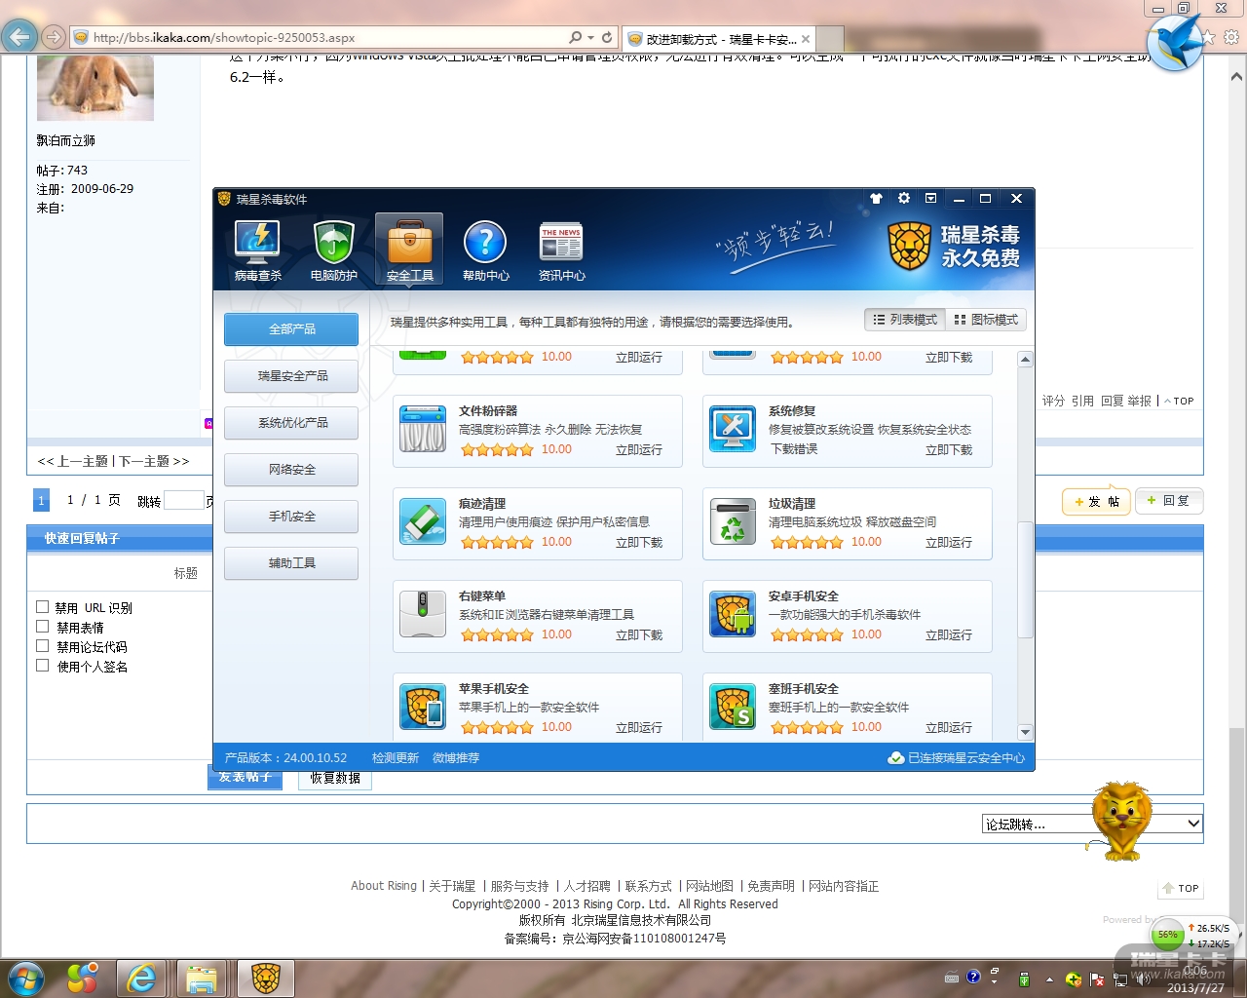This screenshot has height=998, width=1247.
Task: Open the Rising title bar dropdown menu
Action: [930, 198]
